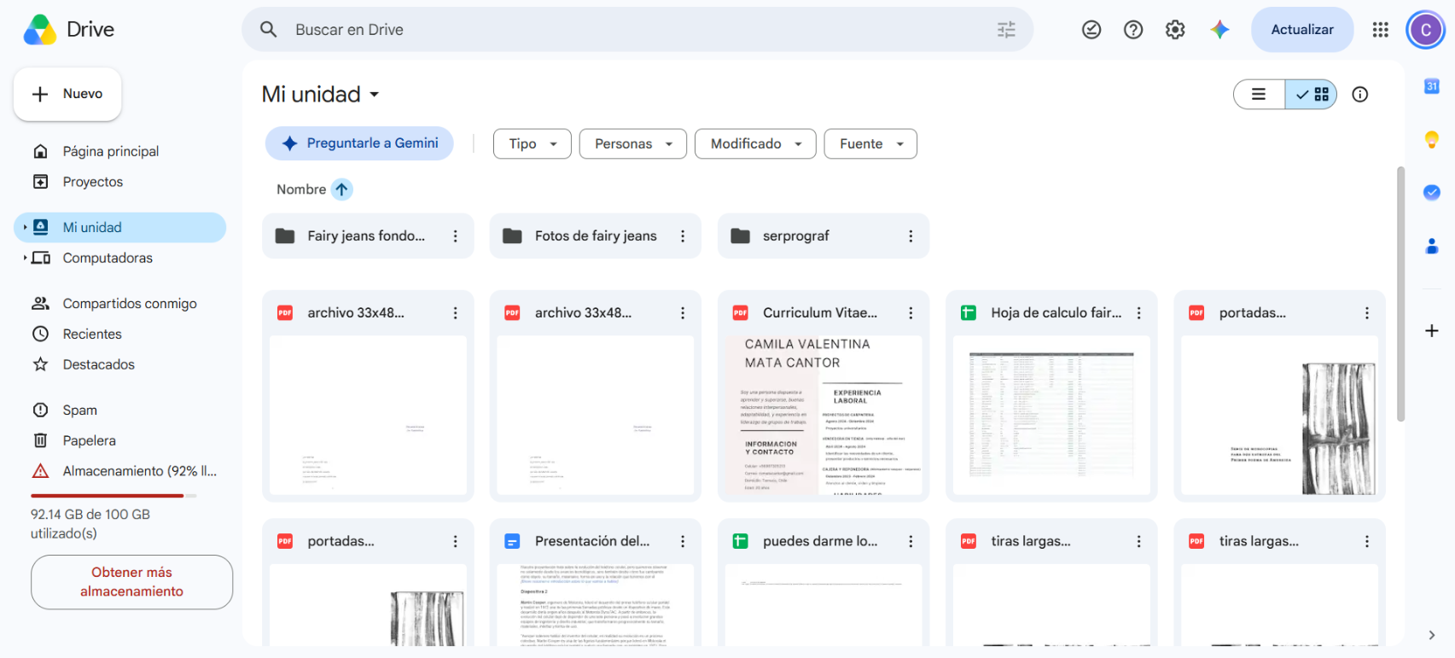Open the offline ready status icon
The width and height of the screenshot is (1455, 658).
[x=1091, y=30]
